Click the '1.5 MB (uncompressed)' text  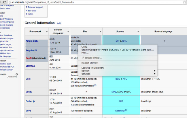pyautogui.click(x=82, y=105)
